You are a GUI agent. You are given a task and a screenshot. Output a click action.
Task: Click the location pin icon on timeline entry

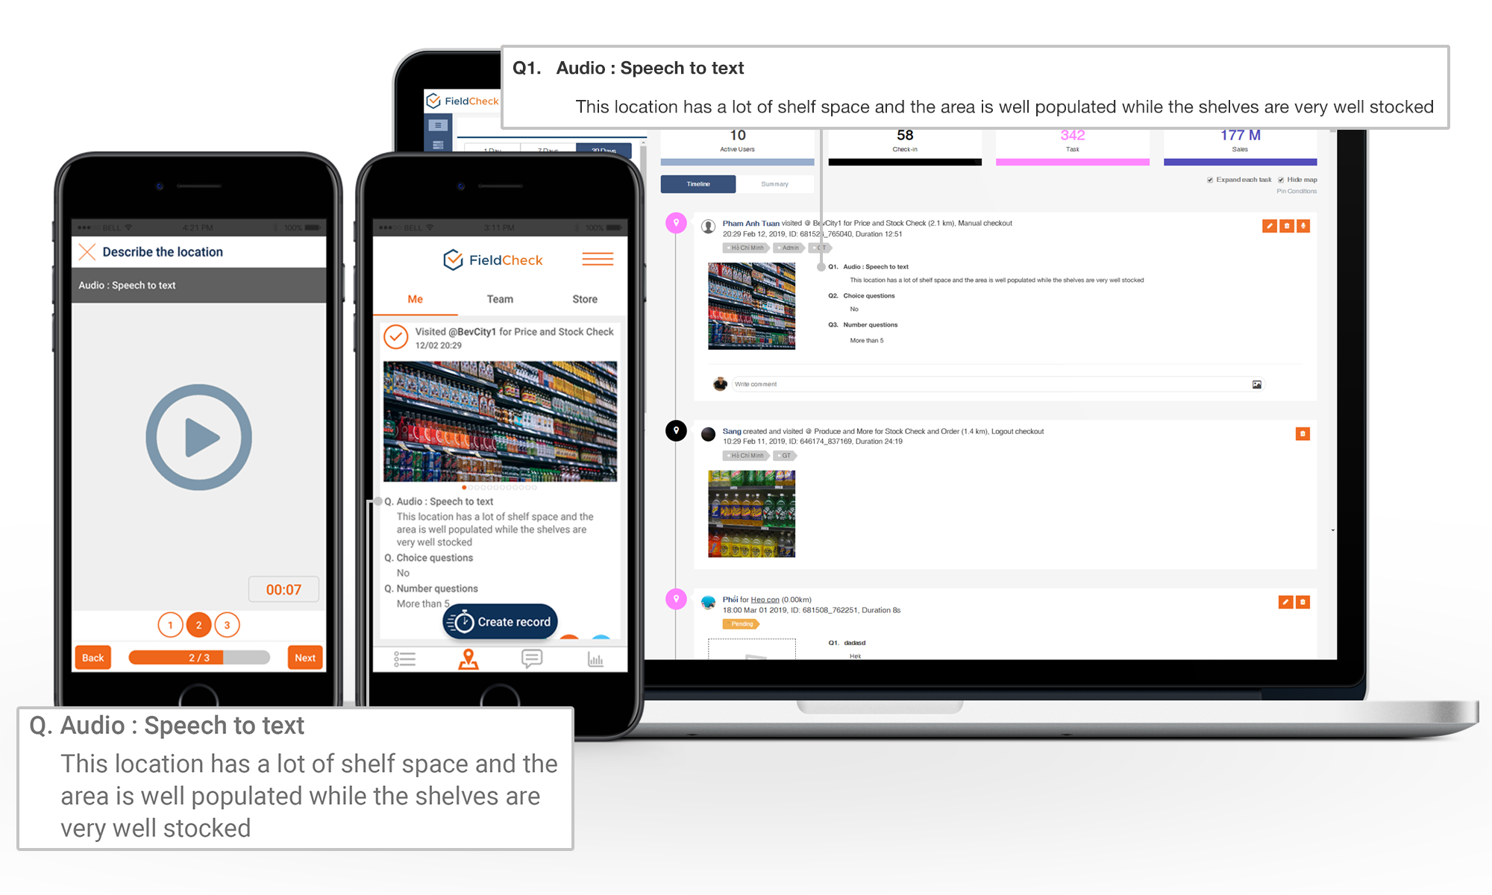(676, 222)
